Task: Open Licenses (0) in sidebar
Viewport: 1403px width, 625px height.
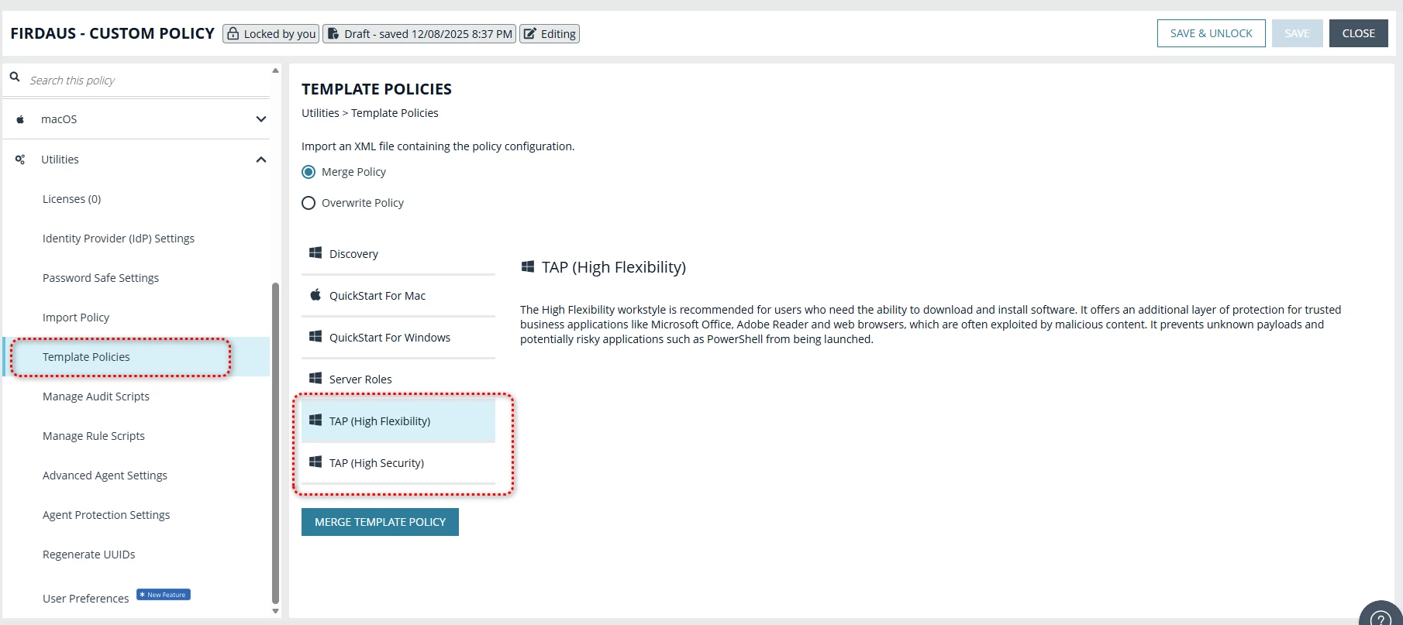Action: [71, 199]
